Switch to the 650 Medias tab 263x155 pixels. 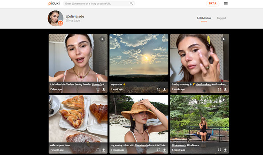(204, 18)
